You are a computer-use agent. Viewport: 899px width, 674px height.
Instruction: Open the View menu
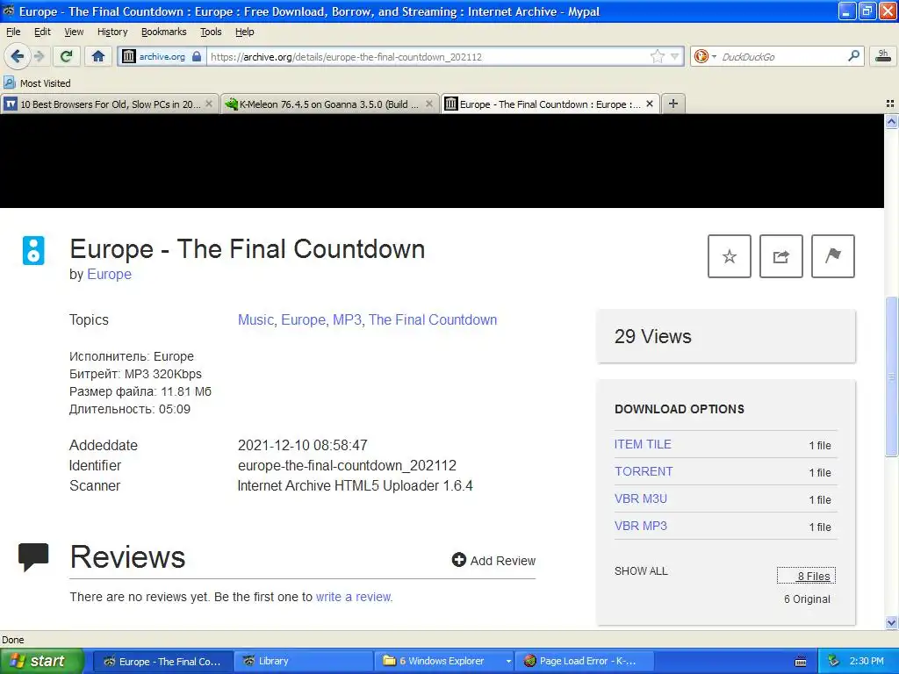[74, 32]
